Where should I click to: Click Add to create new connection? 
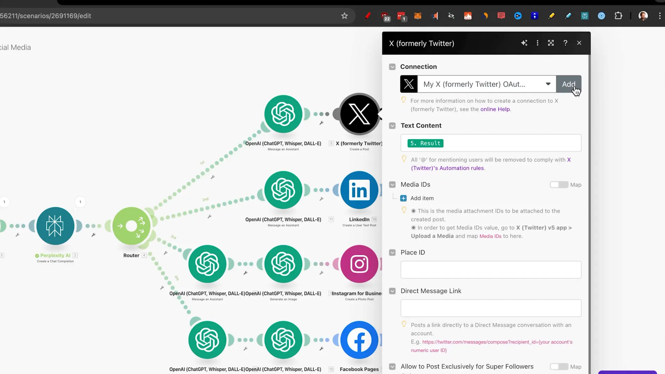click(x=568, y=84)
